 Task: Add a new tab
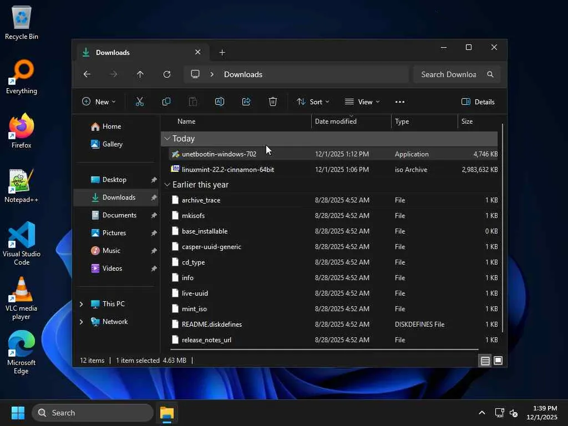pos(222,53)
